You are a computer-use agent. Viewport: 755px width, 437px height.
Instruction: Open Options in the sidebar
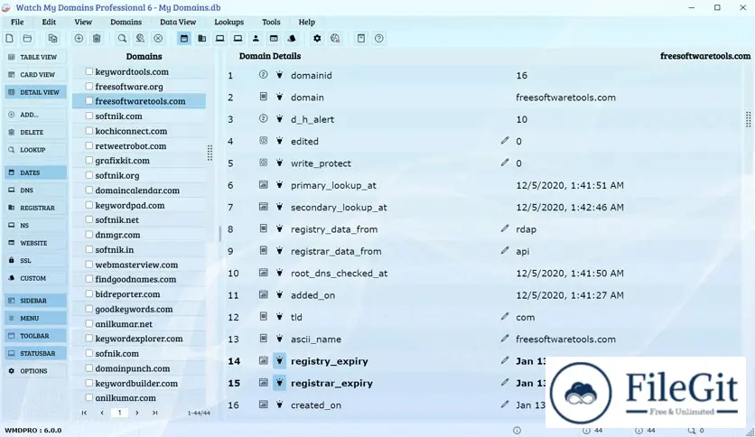tap(35, 371)
